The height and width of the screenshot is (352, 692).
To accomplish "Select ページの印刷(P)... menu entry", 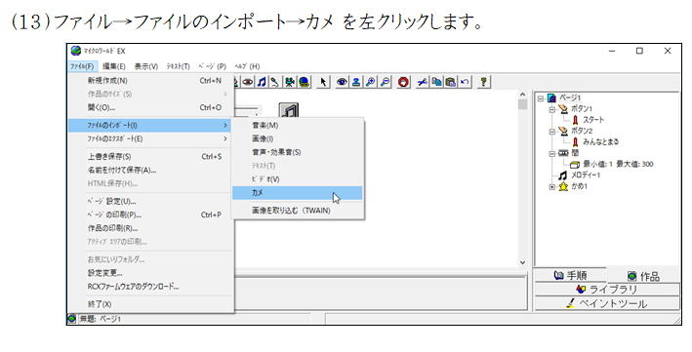I will [x=150, y=215].
